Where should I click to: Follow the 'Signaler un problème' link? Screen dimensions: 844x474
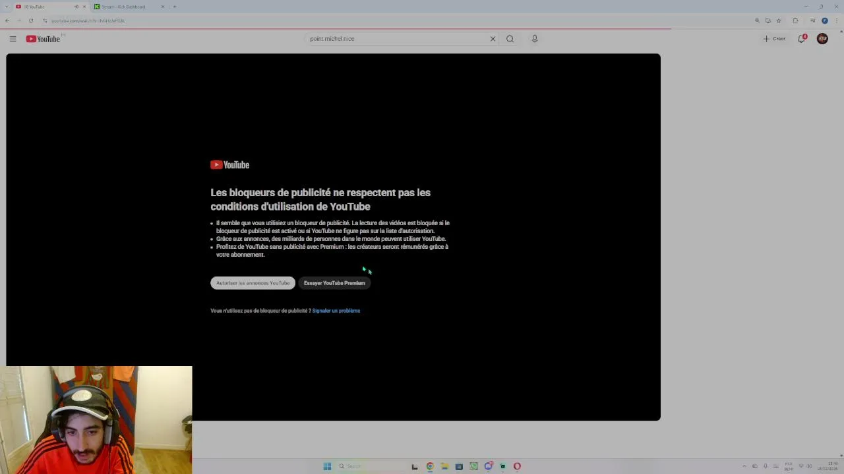tap(336, 311)
